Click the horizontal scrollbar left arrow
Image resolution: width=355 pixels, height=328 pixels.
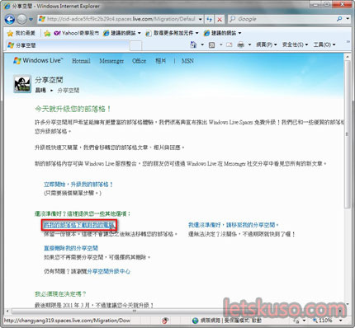(7, 312)
